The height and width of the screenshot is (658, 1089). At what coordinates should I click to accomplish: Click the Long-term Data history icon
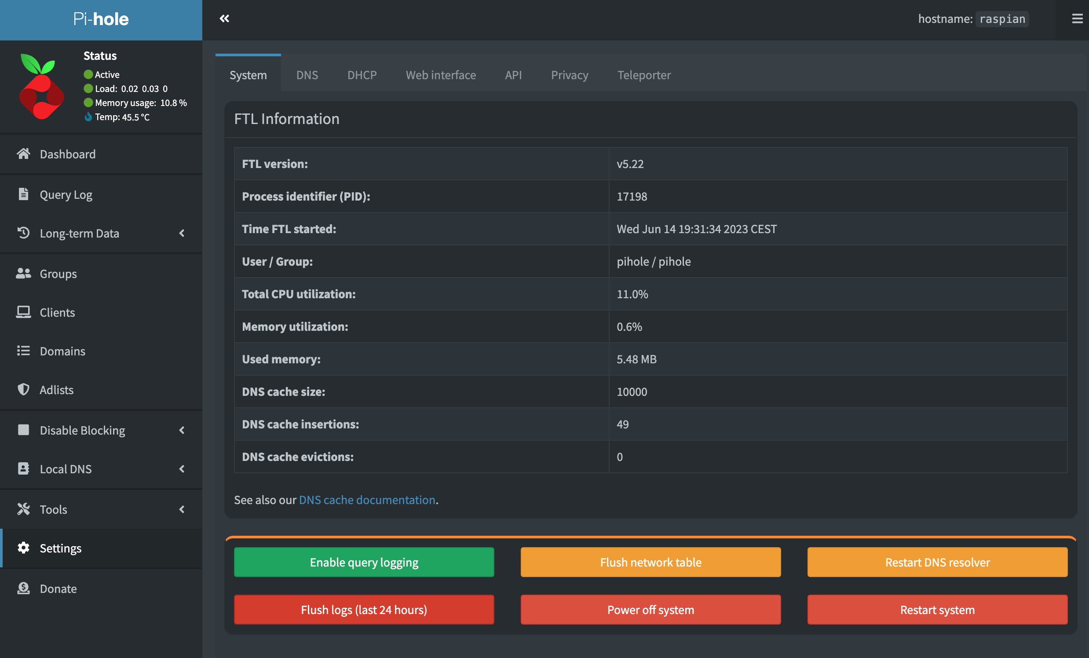click(23, 233)
